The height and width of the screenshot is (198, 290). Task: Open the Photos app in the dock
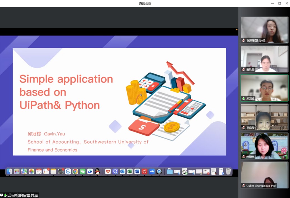(x=31, y=171)
